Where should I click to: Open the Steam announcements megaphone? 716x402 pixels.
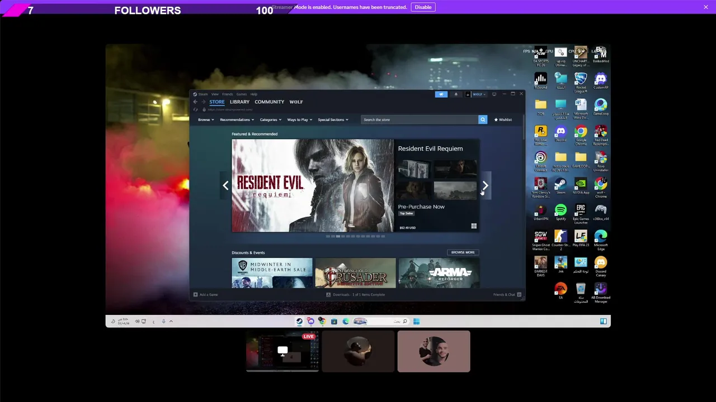pyautogui.click(x=441, y=94)
